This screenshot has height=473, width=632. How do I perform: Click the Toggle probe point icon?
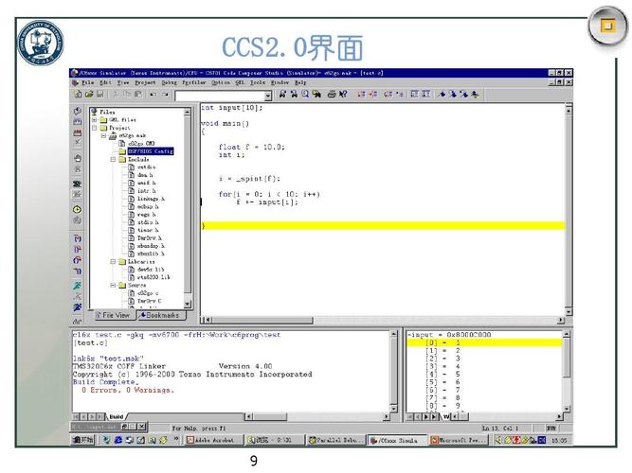coord(78,184)
